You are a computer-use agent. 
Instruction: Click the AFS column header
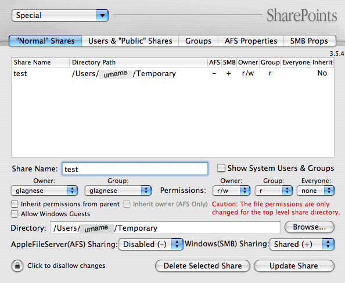click(x=214, y=63)
